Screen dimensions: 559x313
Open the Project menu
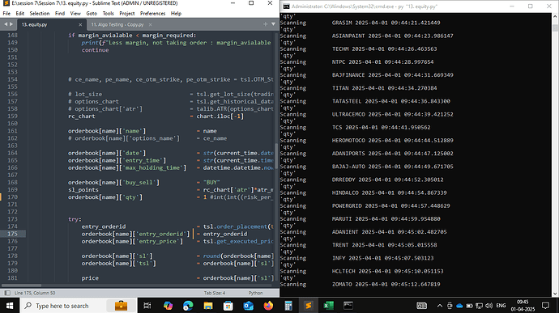pyautogui.click(x=127, y=14)
